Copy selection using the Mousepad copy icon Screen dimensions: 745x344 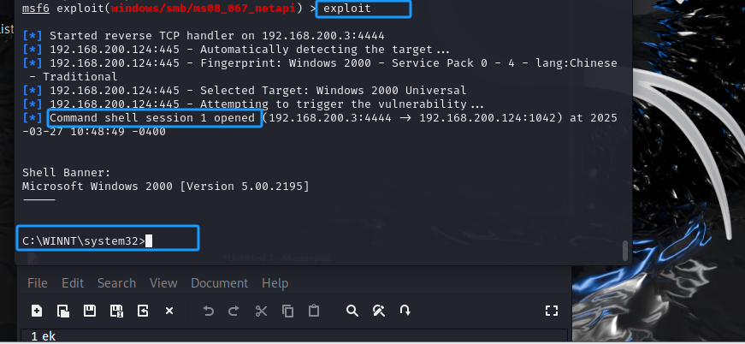(287, 311)
